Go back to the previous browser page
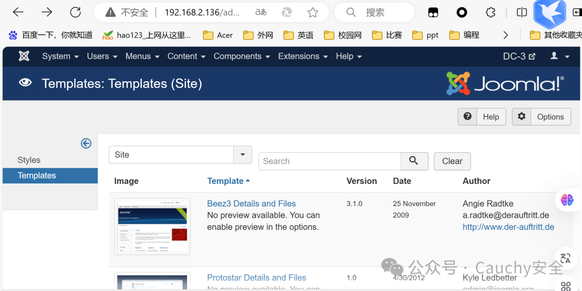 pyautogui.click(x=18, y=12)
